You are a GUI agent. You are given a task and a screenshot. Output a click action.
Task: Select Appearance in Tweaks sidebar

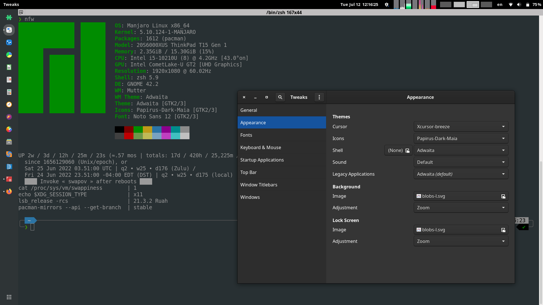pyautogui.click(x=282, y=123)
